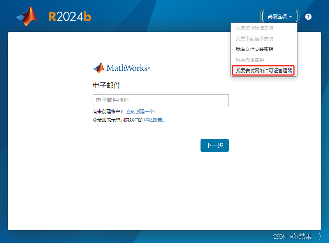
Task: Click the MathWorks logo above email
Action: pos(121,68)
